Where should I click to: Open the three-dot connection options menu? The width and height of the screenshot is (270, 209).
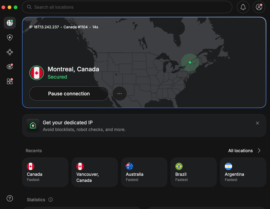coord(120,93)
